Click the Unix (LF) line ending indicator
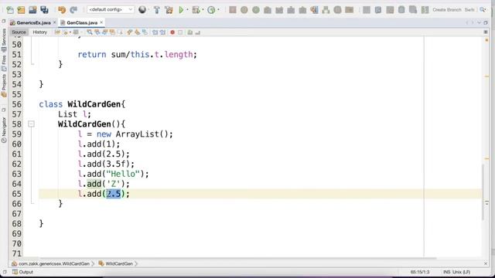 click(461, 272)
